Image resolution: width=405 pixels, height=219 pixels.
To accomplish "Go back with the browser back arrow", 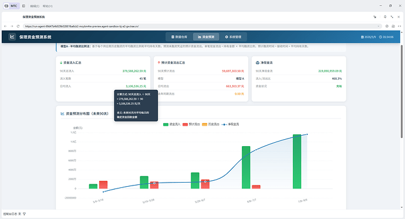I will tap(5, 26).
